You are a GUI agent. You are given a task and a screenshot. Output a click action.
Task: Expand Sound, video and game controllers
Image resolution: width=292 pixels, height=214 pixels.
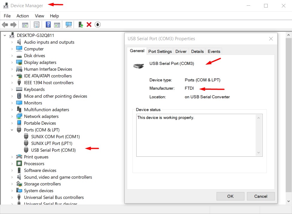coord(12,177)
